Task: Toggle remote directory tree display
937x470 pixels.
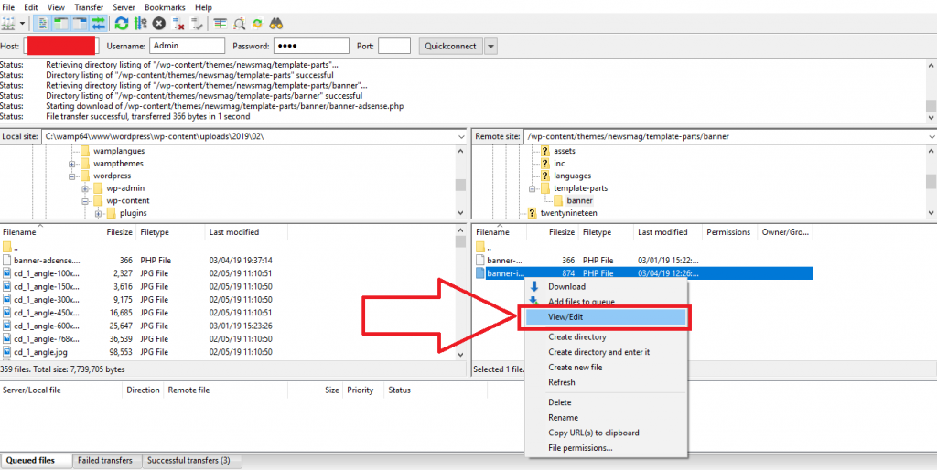Action: pyautogui.click(x=80, y=23)
